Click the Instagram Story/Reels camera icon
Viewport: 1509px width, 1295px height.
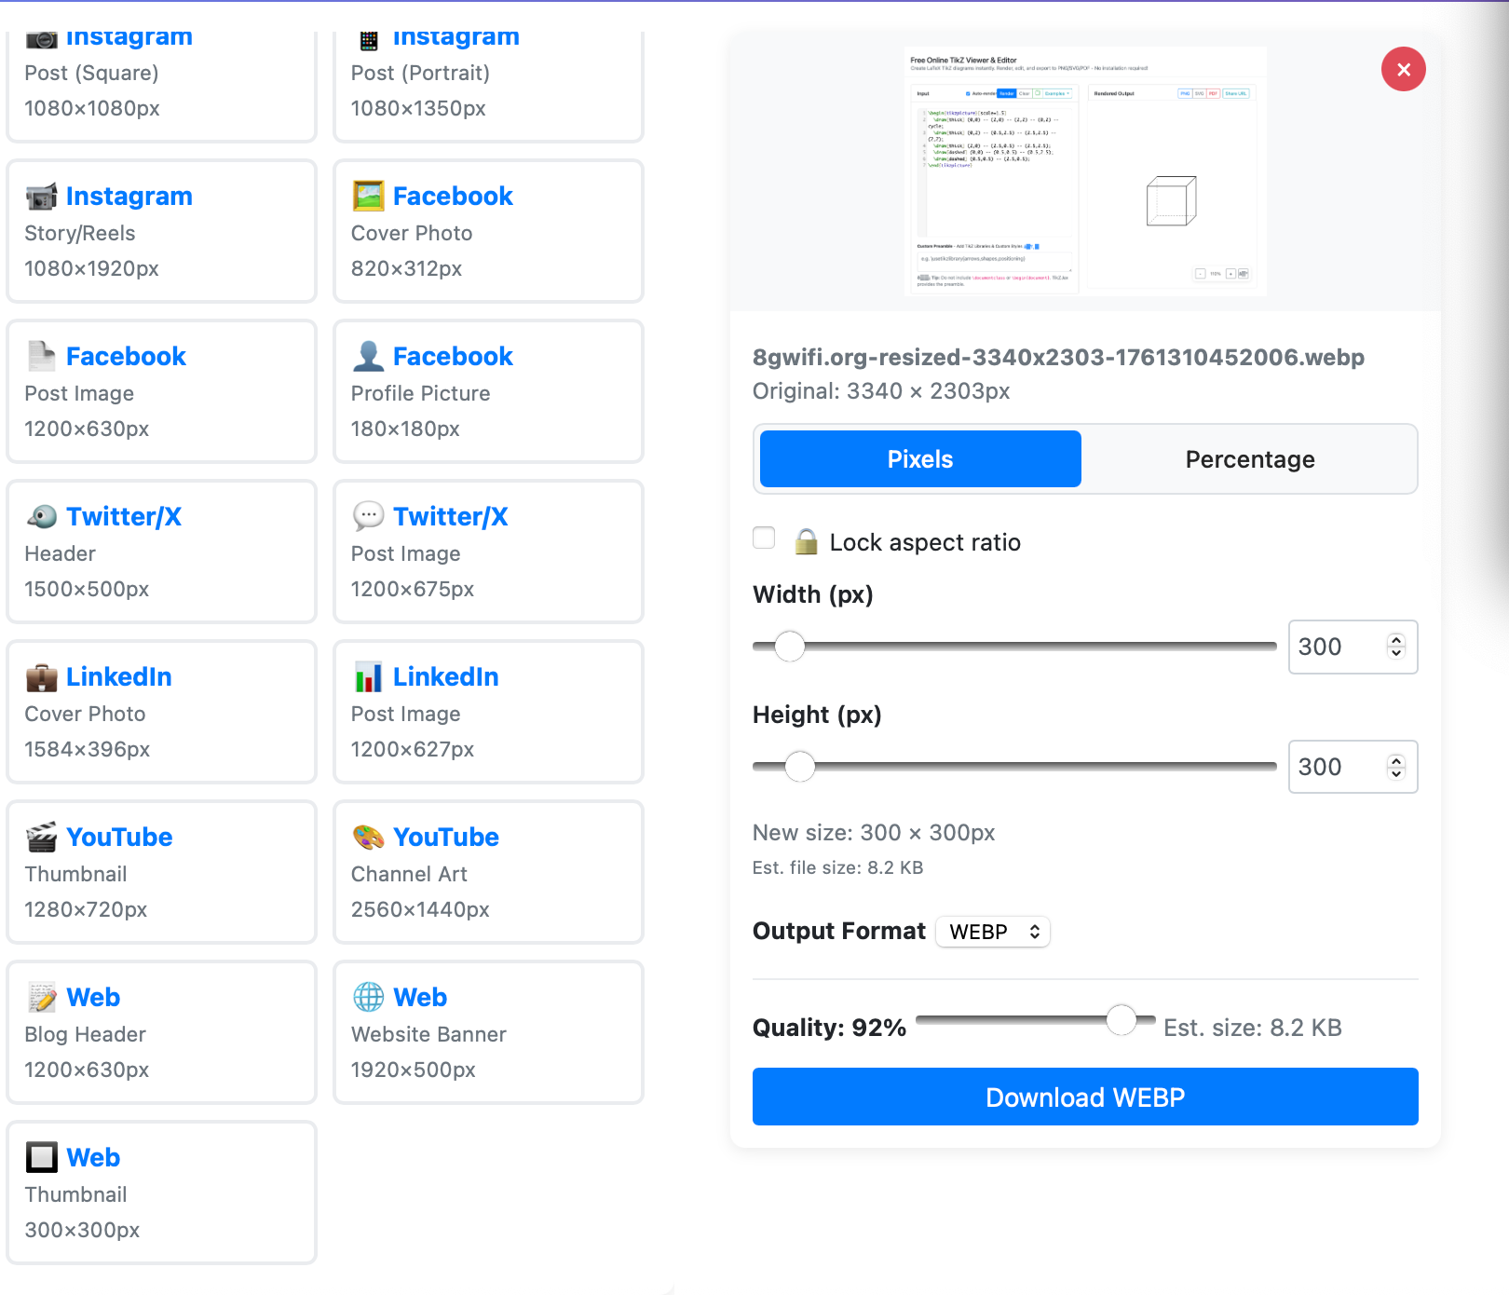click(x=42, y=197)
